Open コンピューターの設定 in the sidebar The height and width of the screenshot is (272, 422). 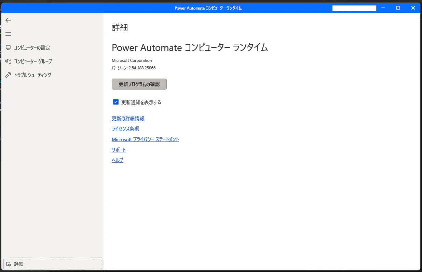(x=52, y=47)
